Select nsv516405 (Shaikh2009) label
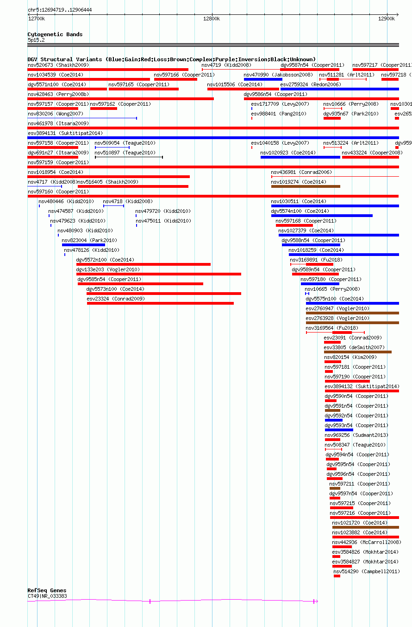Viewport: 412px width, 627px height. tap(108, 182)
